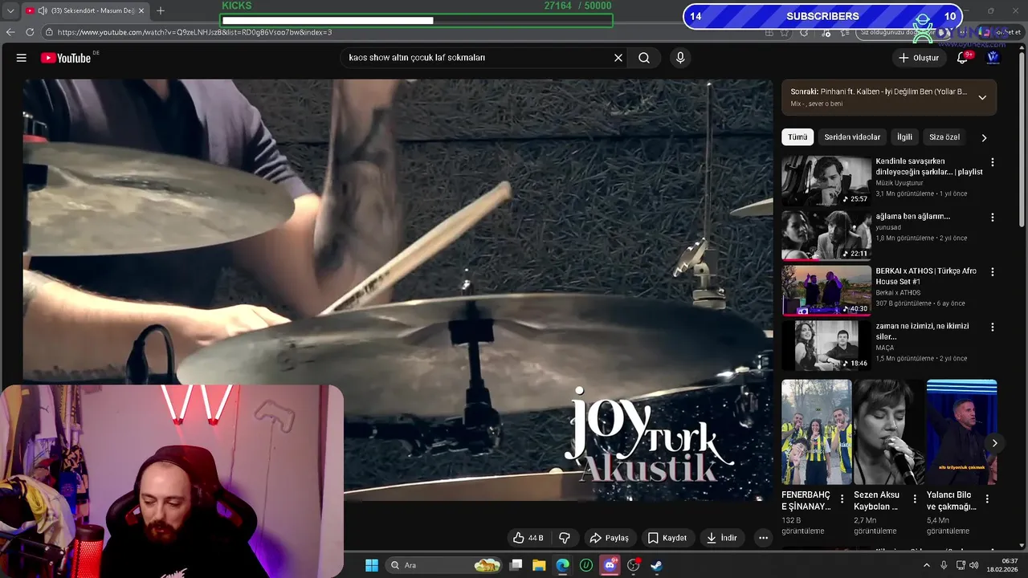1028x578 pixels.
Task: Select the Tümü filter chip
Action: (x=798, y=137)
